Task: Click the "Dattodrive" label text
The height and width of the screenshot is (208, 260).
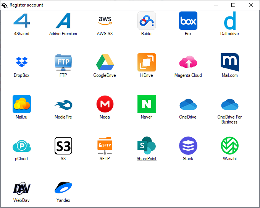Action: click(229, 34)
